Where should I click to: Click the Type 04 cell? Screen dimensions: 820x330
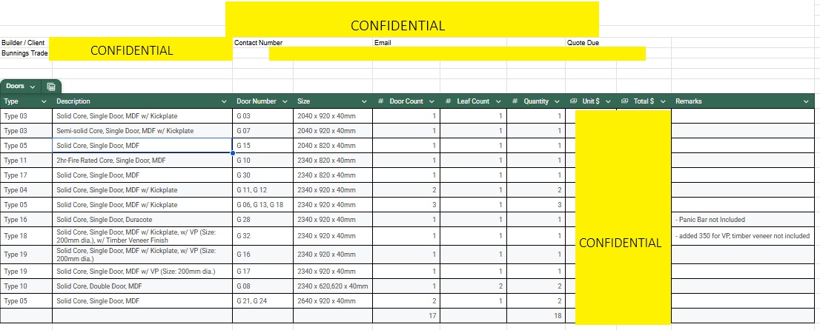pos(26,190)
